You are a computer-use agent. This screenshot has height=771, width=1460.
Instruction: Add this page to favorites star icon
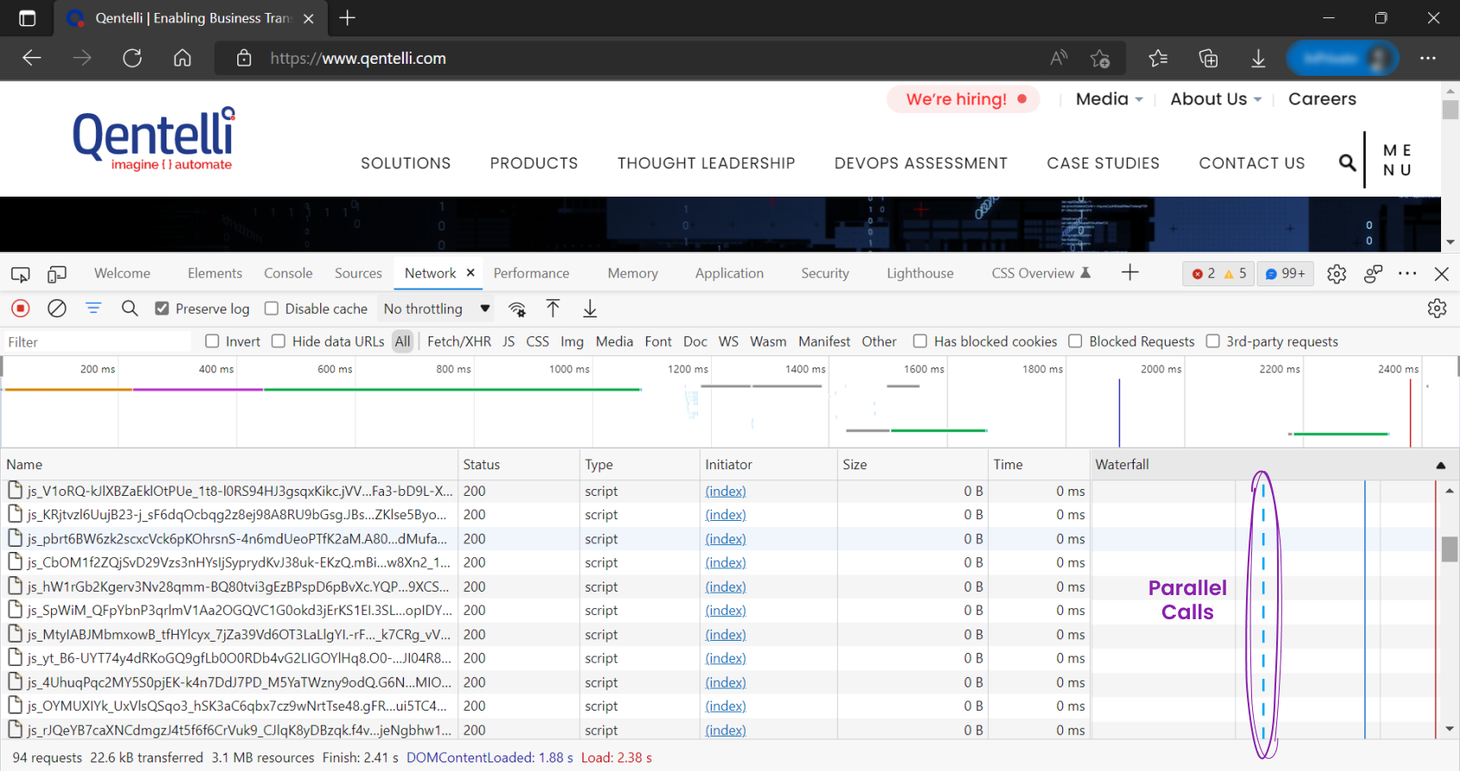(x=1100, y=58)
